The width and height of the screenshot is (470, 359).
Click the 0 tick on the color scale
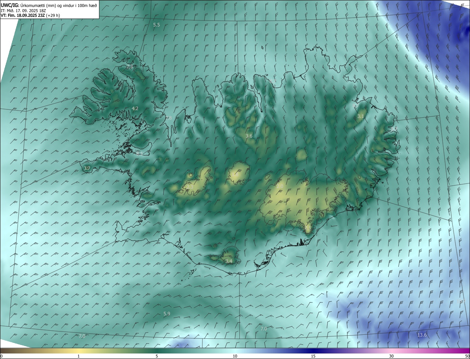tap(1, 356)
